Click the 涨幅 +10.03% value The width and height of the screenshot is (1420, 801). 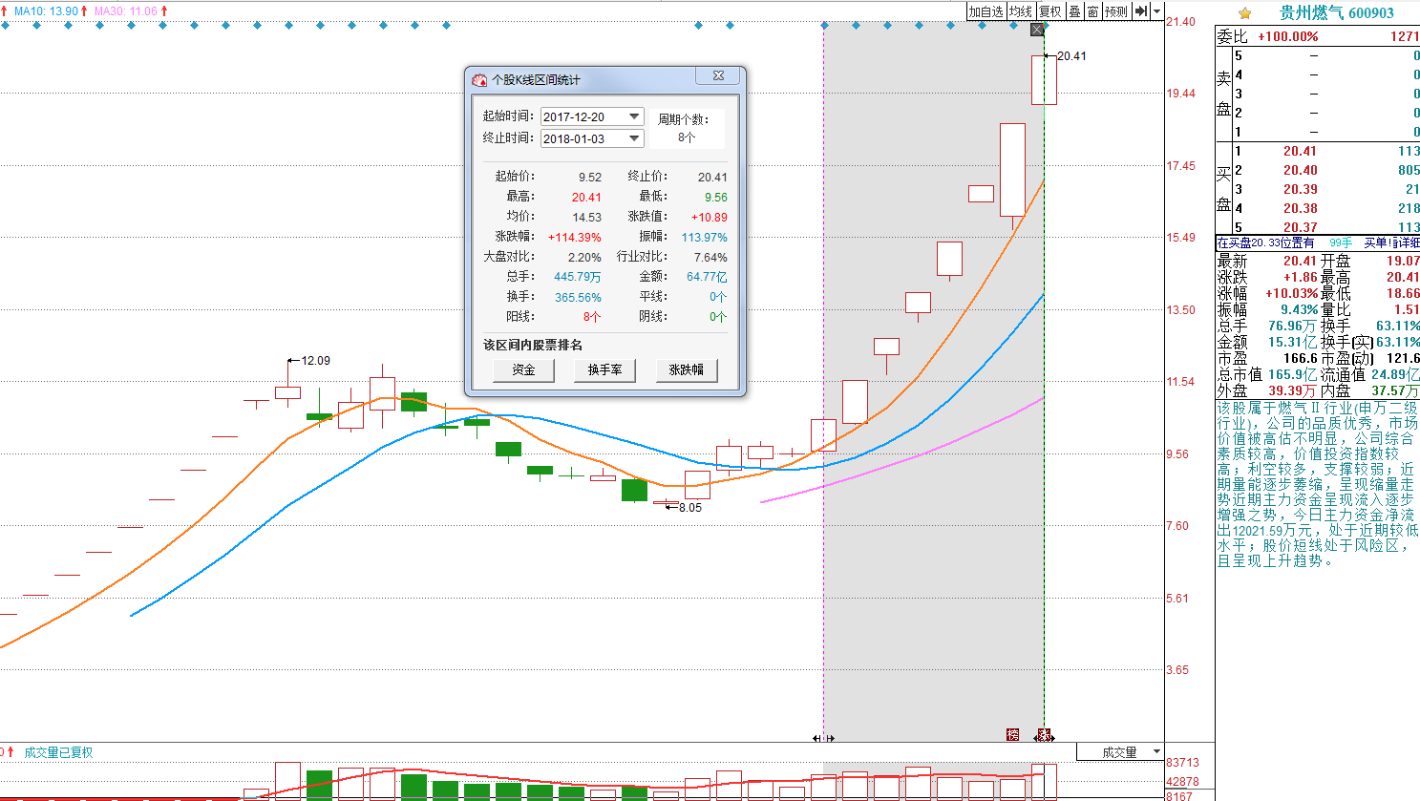[x=1291, y=294]
